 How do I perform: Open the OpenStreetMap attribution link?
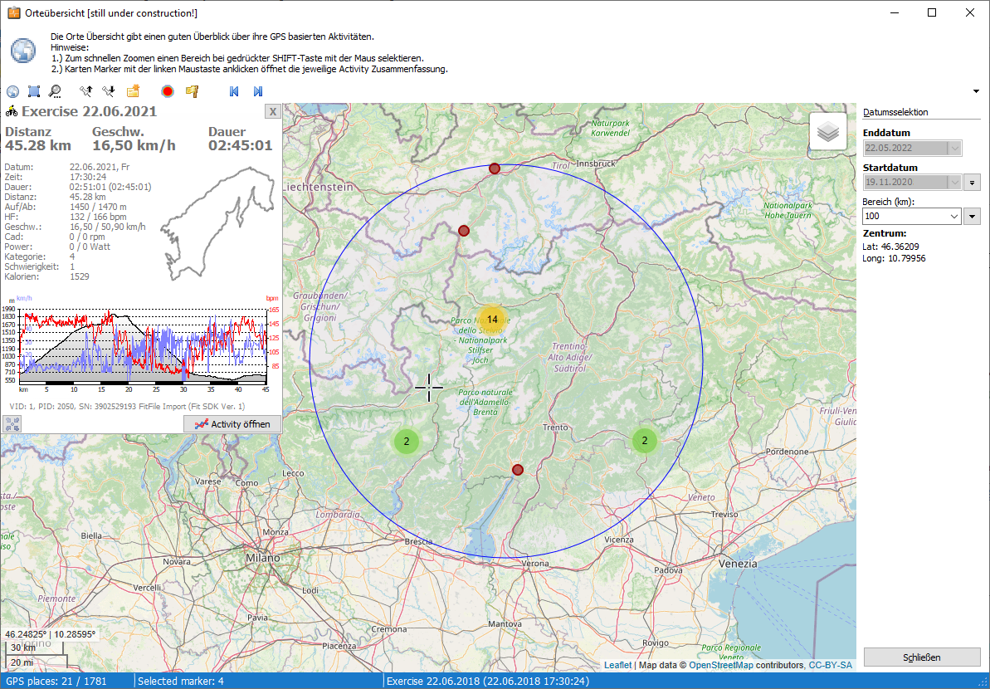coord(721,665)
